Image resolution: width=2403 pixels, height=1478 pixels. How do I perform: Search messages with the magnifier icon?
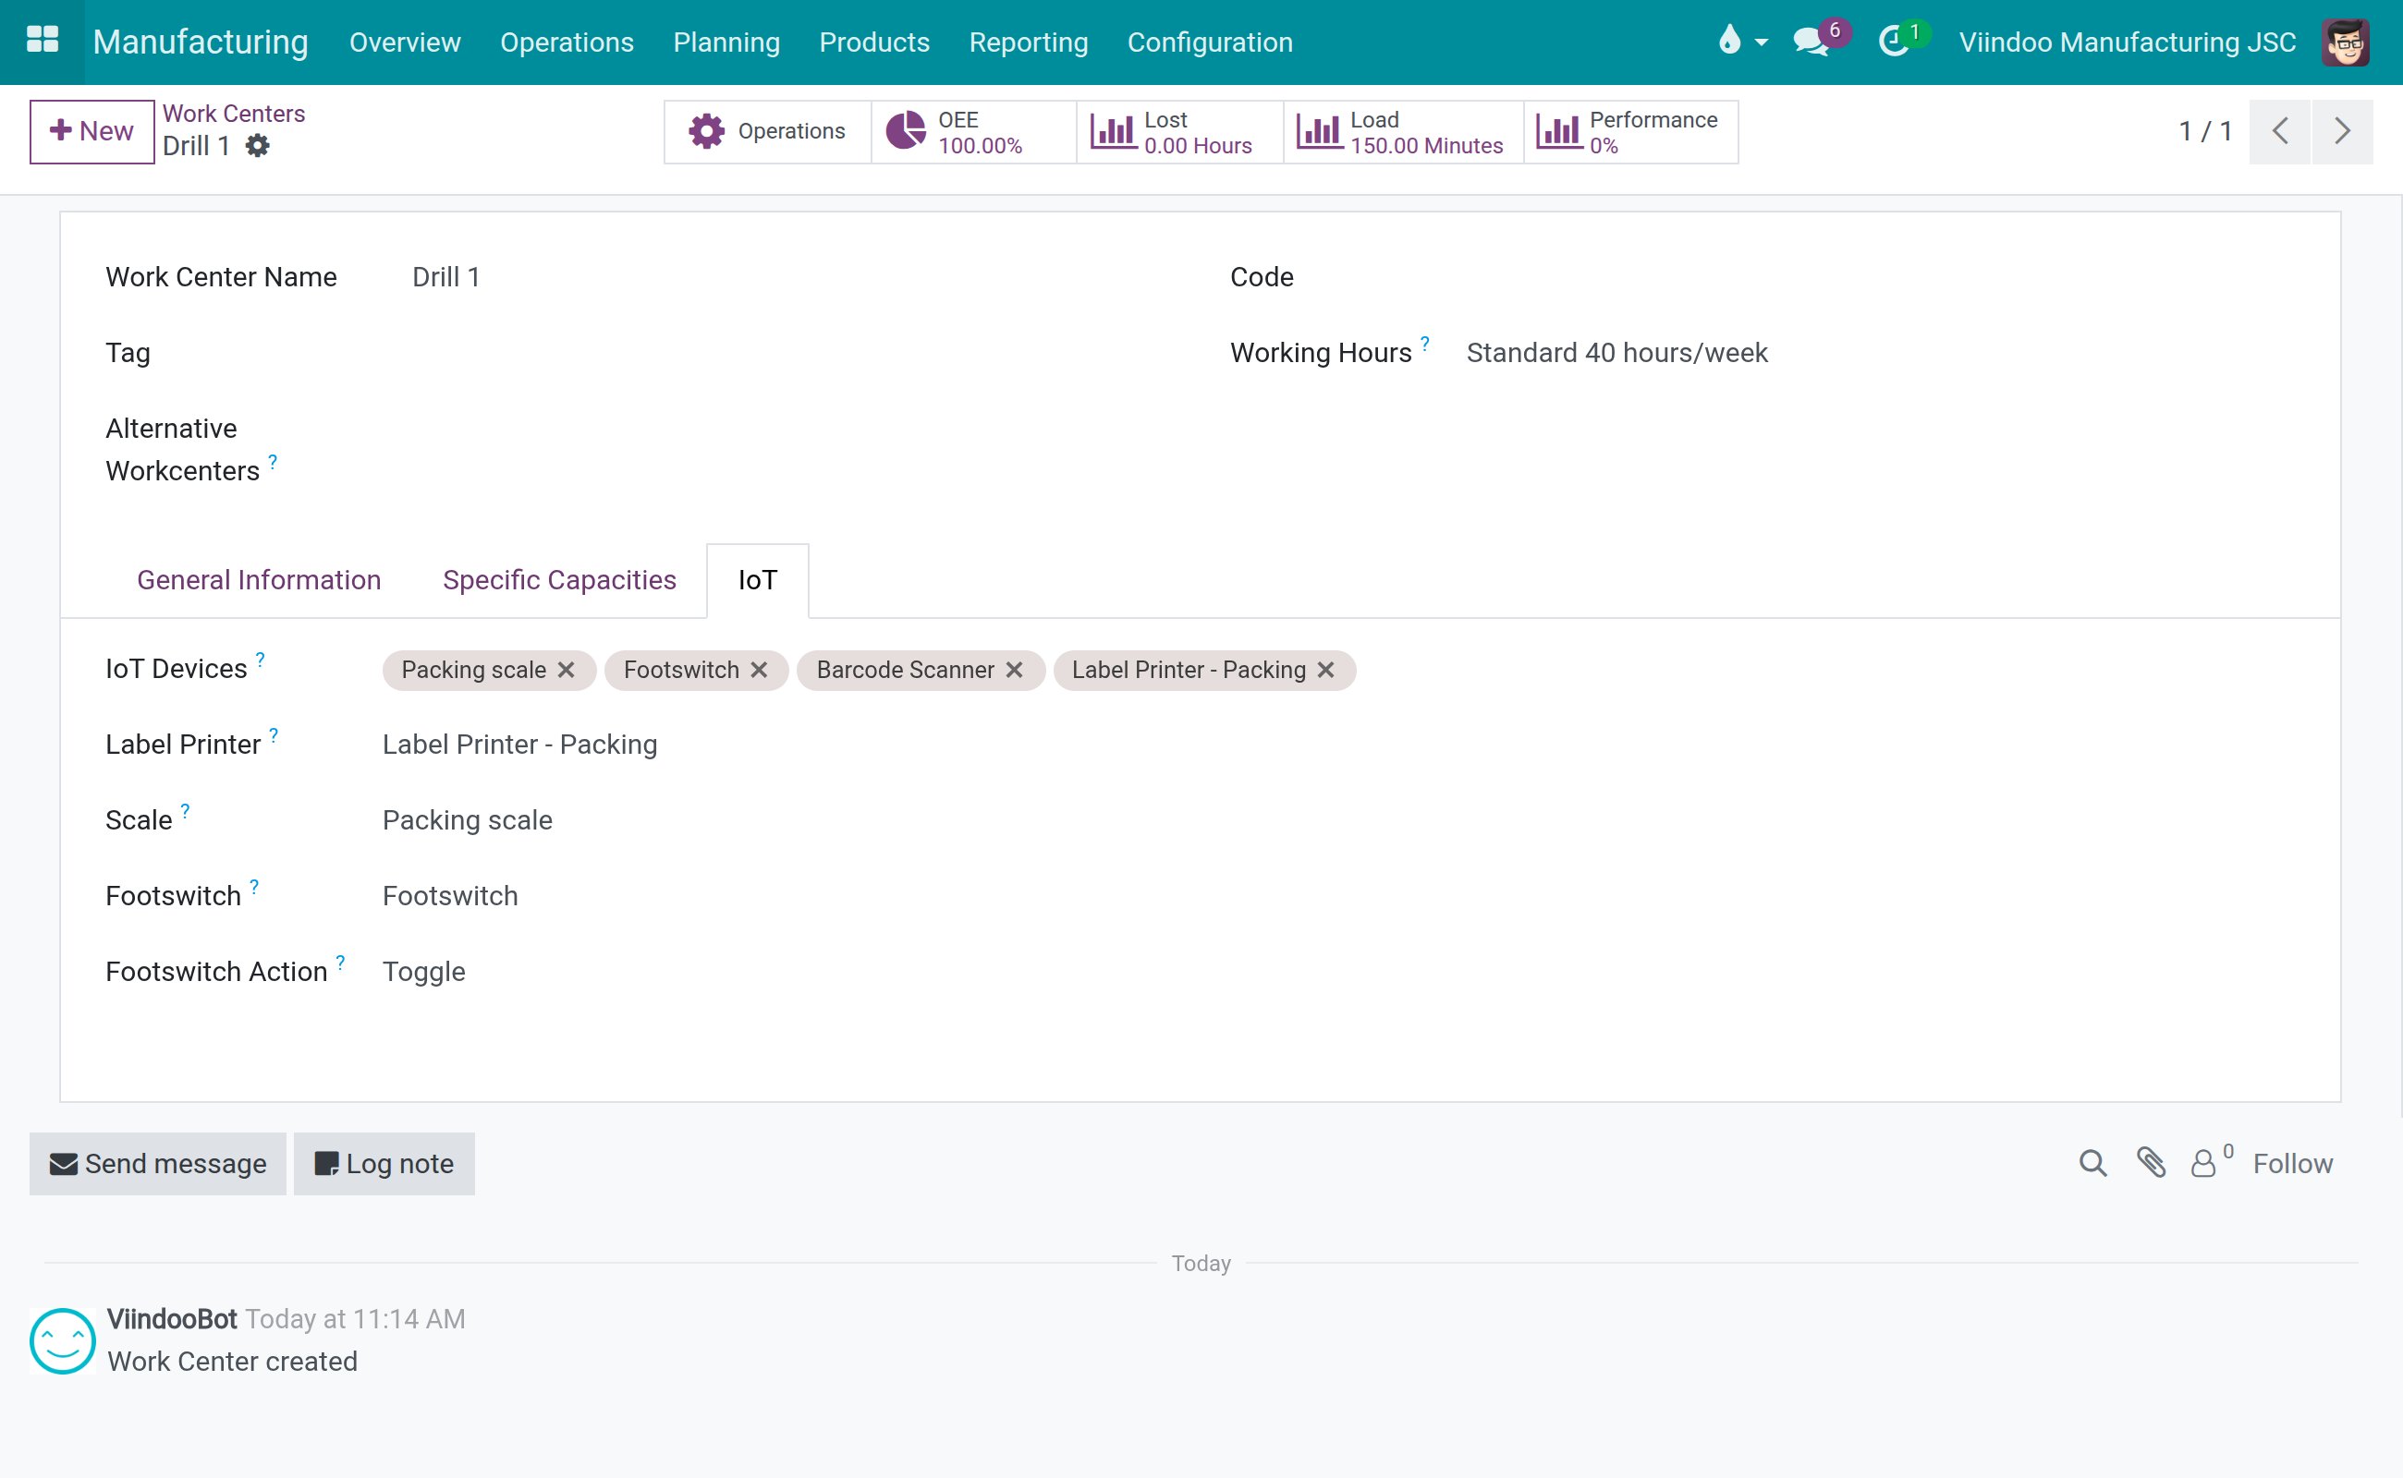click(x=2092, y=1163)
